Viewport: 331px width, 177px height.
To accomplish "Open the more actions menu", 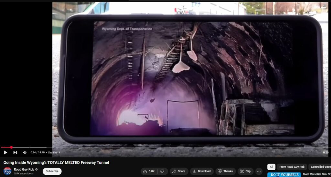I will 259,171.
